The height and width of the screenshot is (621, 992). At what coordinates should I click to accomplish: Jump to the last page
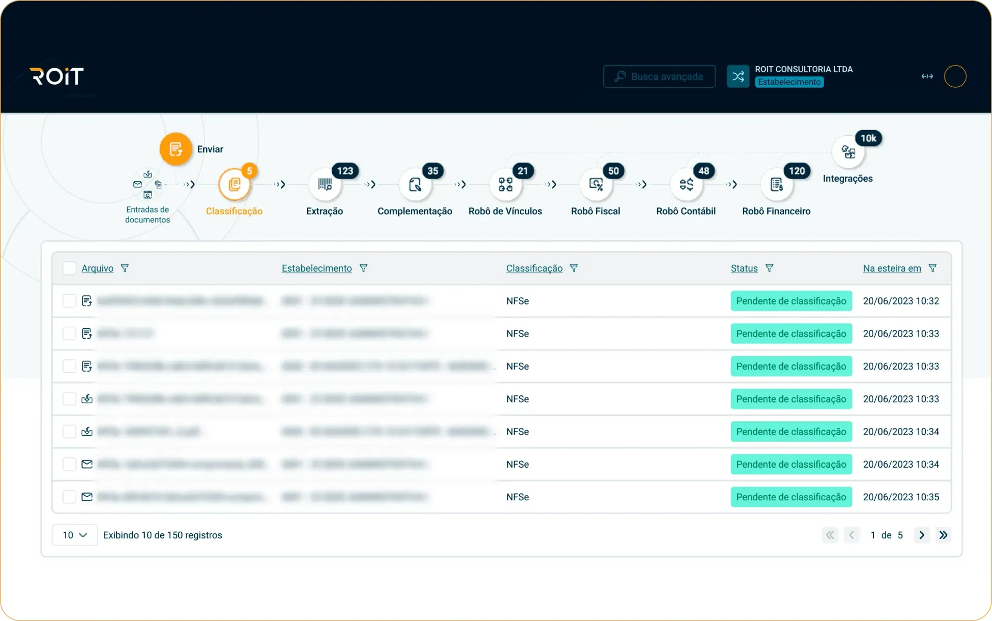click(943, 535)
